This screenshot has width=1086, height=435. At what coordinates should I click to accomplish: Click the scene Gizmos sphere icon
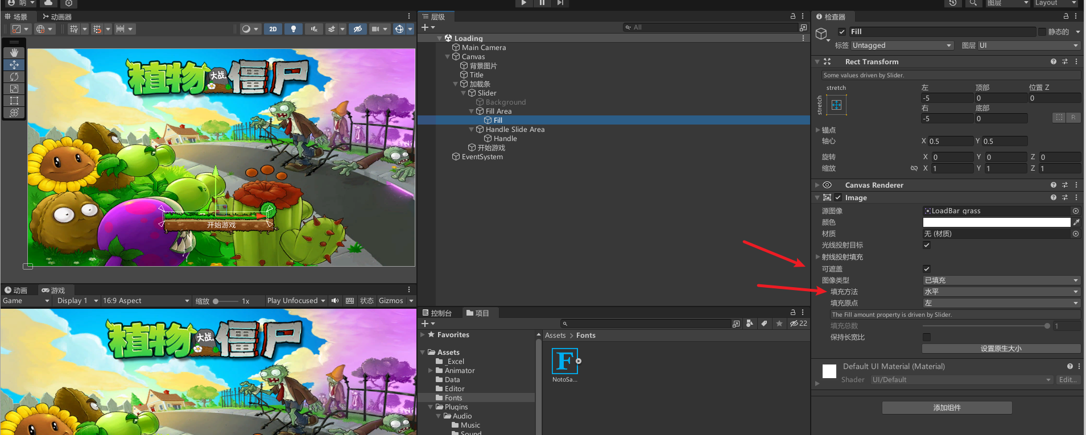(x=399, y=29)
